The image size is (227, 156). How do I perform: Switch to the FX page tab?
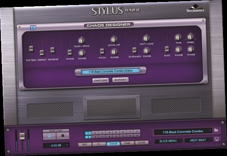pyautogui.click(x=99, y=144)
